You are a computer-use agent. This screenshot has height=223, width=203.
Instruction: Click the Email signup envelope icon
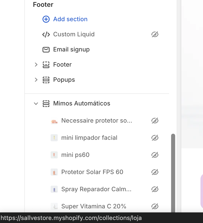click(46, 50)
